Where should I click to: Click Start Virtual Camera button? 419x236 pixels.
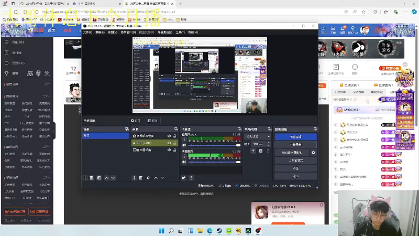click(292, 153)
